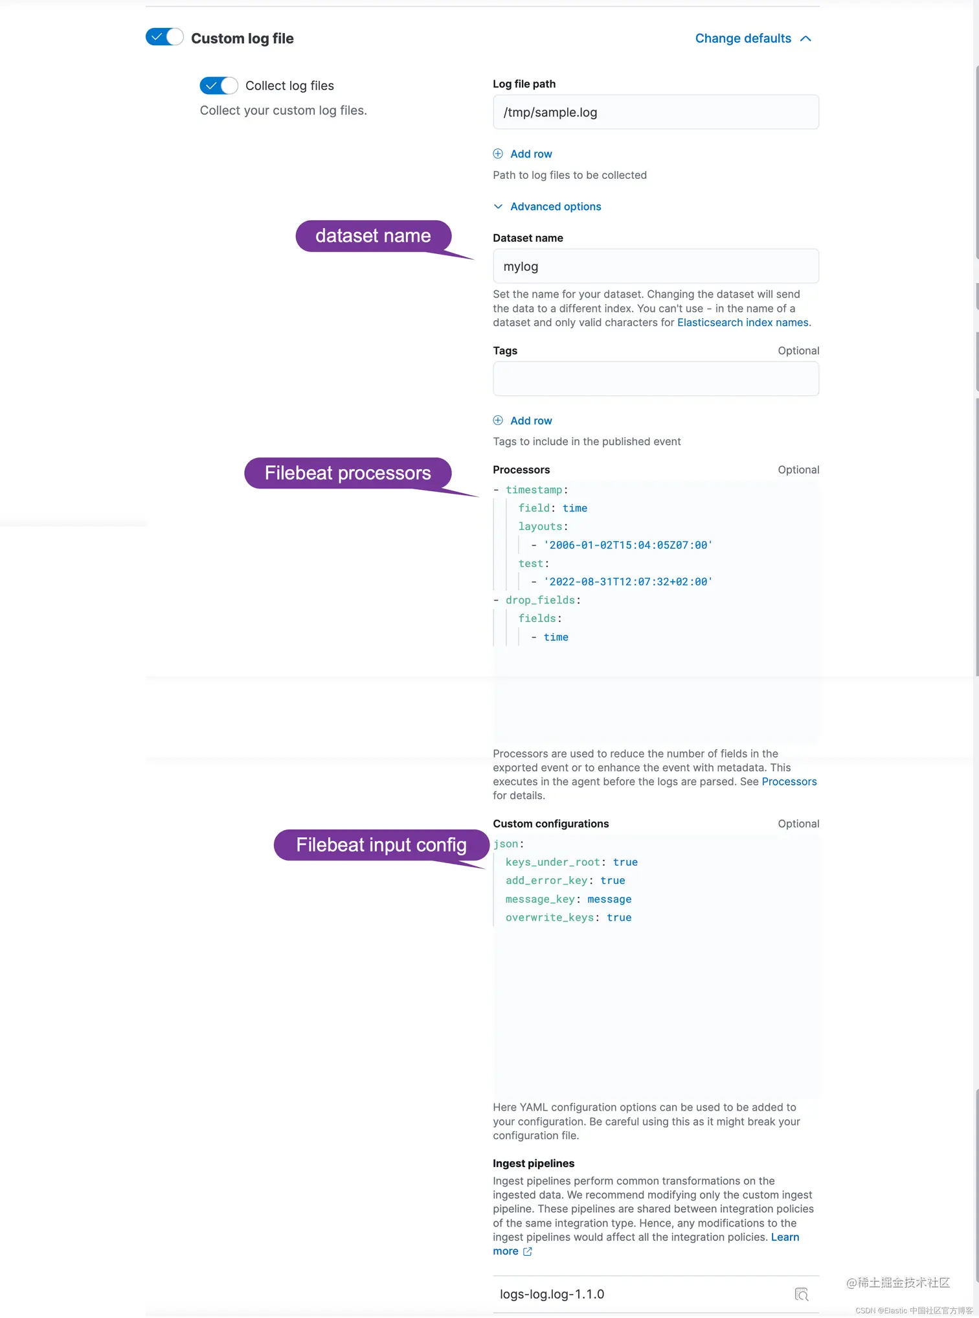Screen dimensions: 979x1318
Task: Open pipeline inspect icon for logs-log.log-1.1.0
Action: [x=802, y=1295]
